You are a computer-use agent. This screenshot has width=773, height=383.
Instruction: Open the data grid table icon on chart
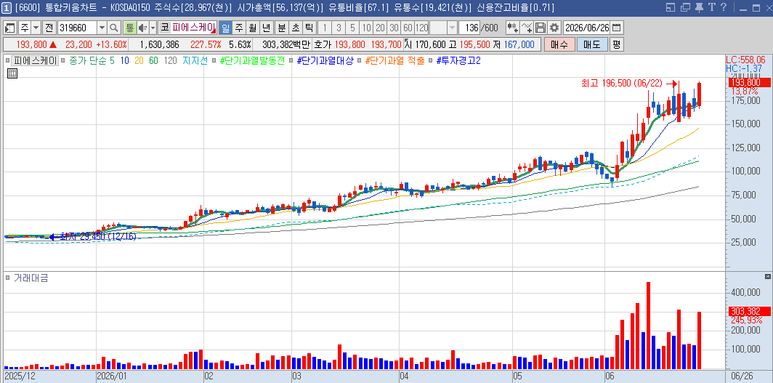click(x=12, y=73)
